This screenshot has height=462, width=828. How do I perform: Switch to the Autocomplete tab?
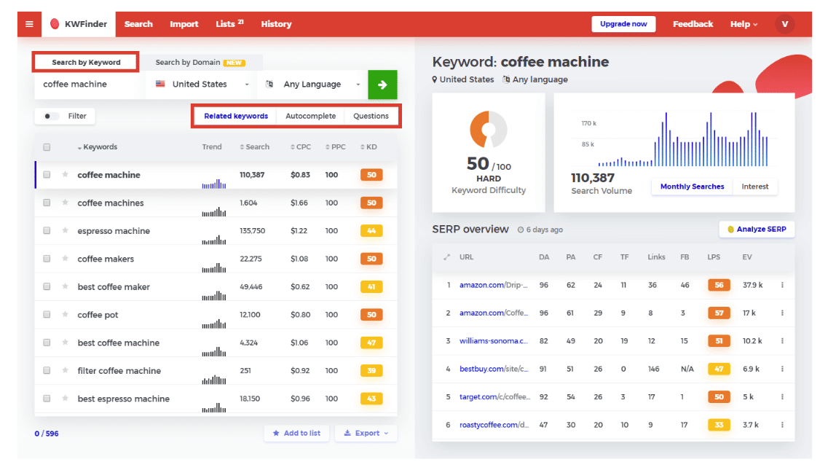coord(310,116)
